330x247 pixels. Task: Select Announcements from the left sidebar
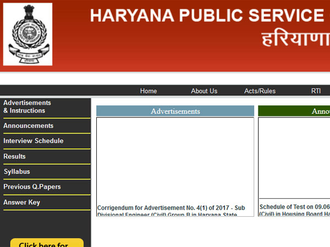click(29, 126)
